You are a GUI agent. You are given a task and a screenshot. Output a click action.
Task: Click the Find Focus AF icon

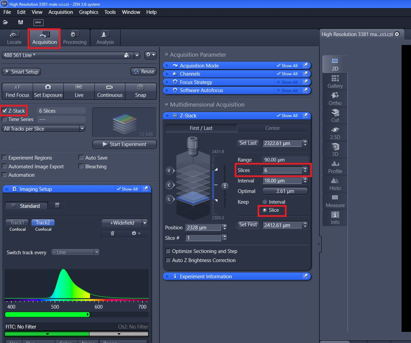[17, 87]
